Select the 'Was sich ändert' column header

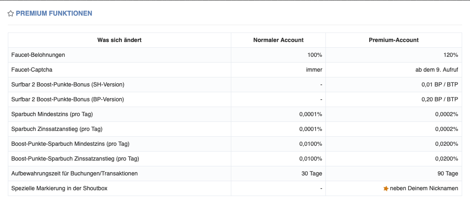[119, 40]
